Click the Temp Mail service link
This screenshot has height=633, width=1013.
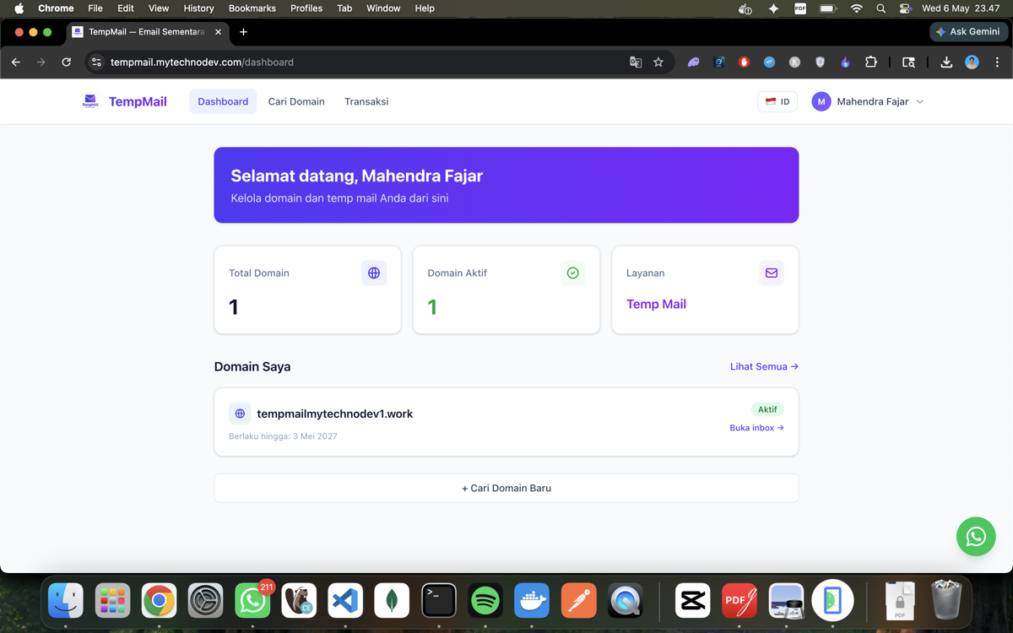tap(656, 304)
